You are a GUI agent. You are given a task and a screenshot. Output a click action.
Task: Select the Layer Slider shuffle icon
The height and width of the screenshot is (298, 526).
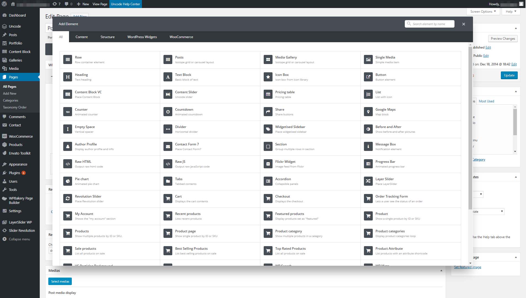point(368,181)
